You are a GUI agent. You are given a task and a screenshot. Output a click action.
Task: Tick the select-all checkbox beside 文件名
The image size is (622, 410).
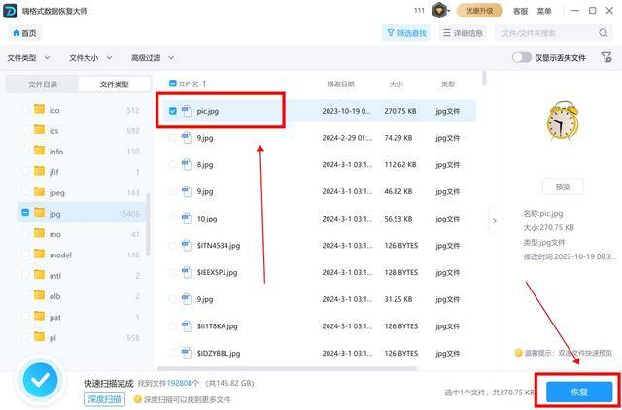point(173,84)
